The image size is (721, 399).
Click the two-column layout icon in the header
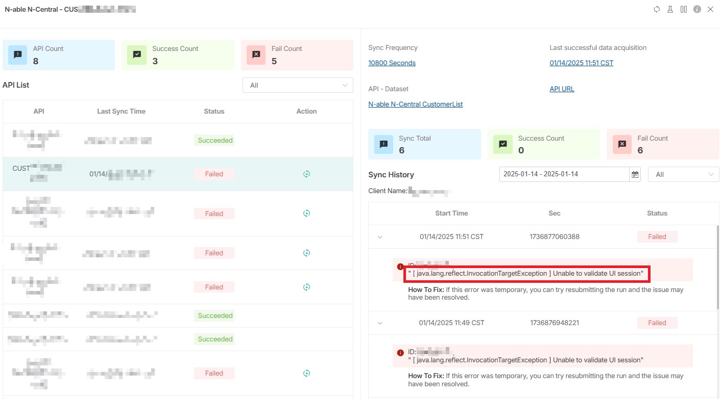click(x=683, y=10)
